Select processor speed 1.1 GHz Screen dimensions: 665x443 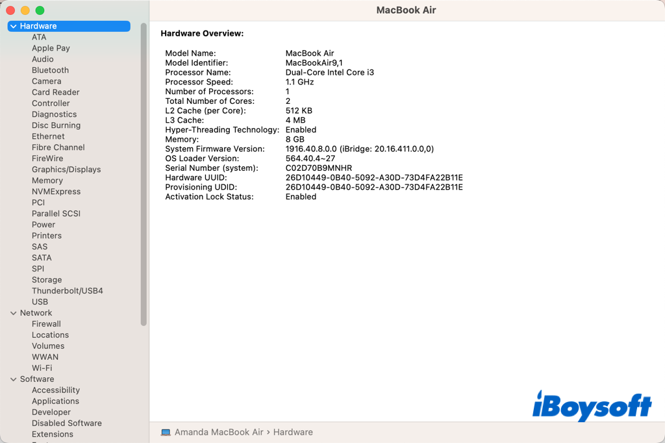[x=299, y=82]
